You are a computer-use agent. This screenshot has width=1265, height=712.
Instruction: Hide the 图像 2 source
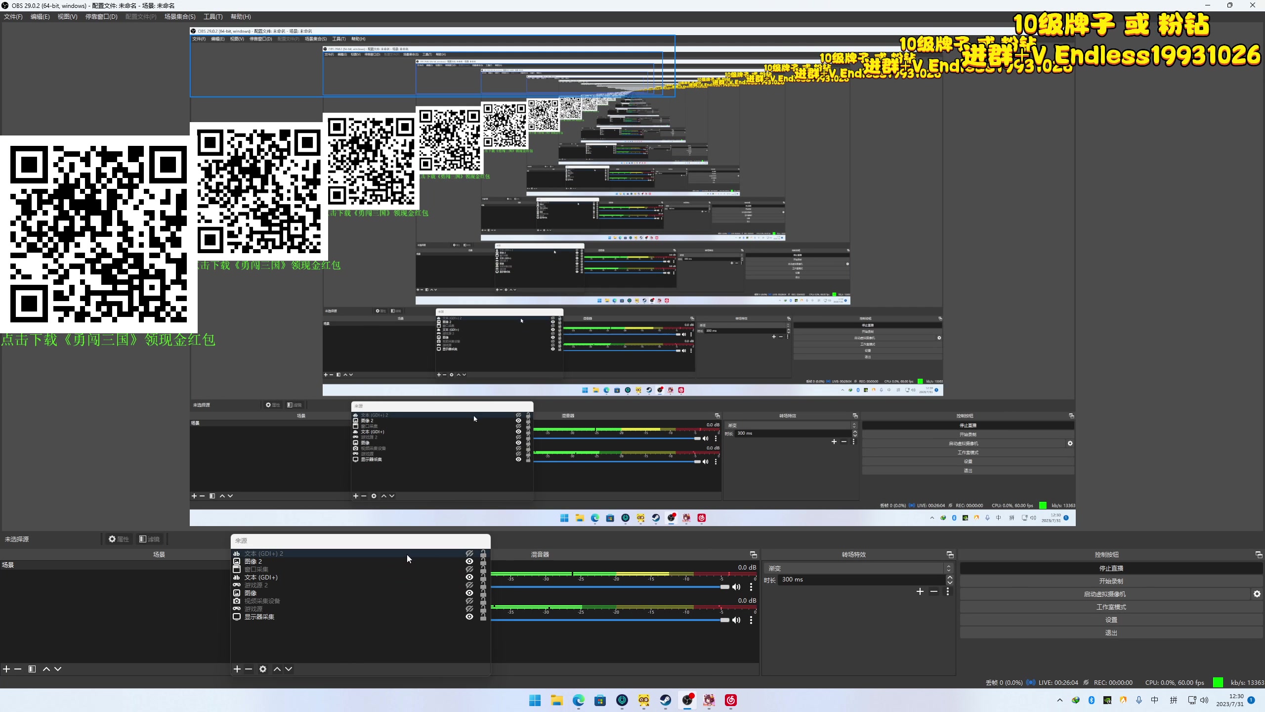(x=469, y=561)
